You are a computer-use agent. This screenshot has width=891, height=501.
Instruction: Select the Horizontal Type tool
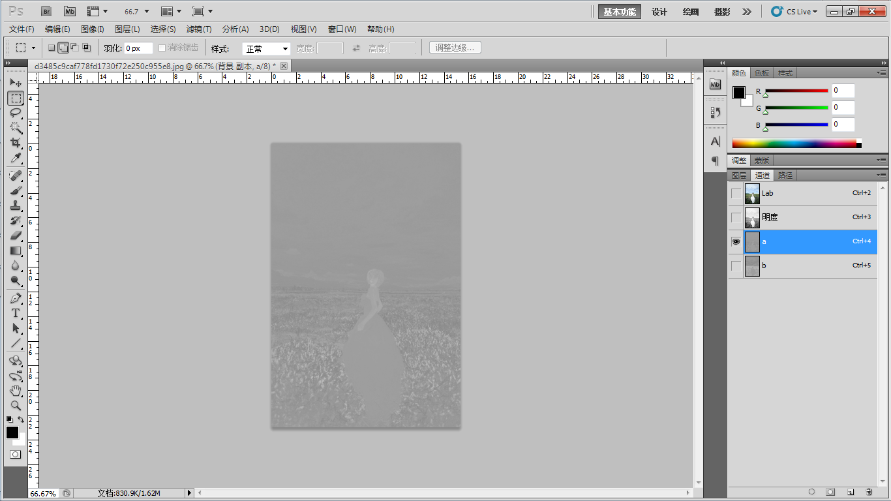[16, 313]
